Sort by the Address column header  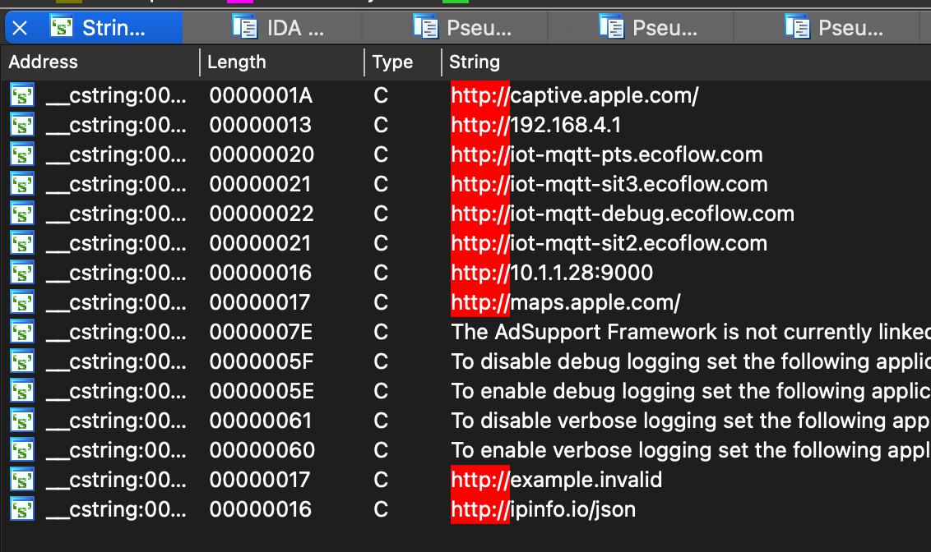43,62
